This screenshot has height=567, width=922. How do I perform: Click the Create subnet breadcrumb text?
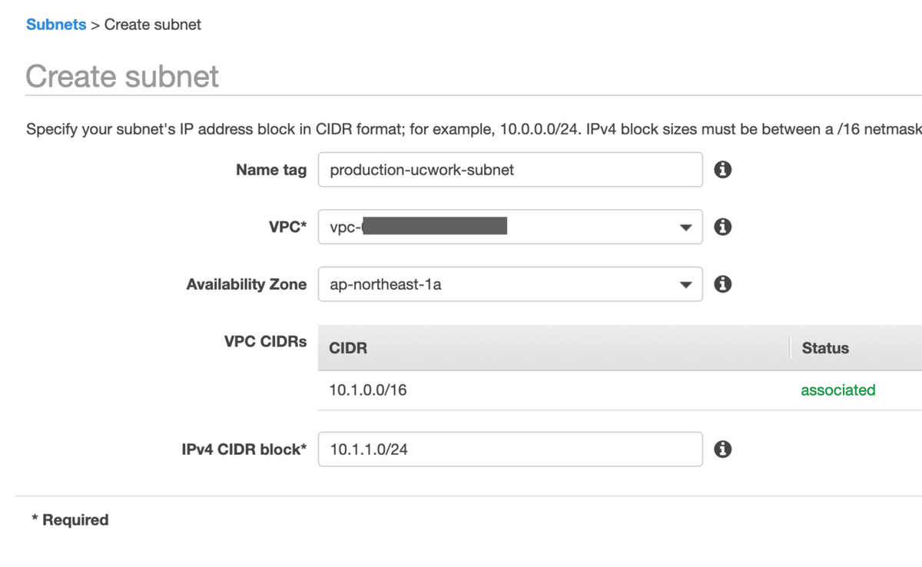tap(152, 25)
